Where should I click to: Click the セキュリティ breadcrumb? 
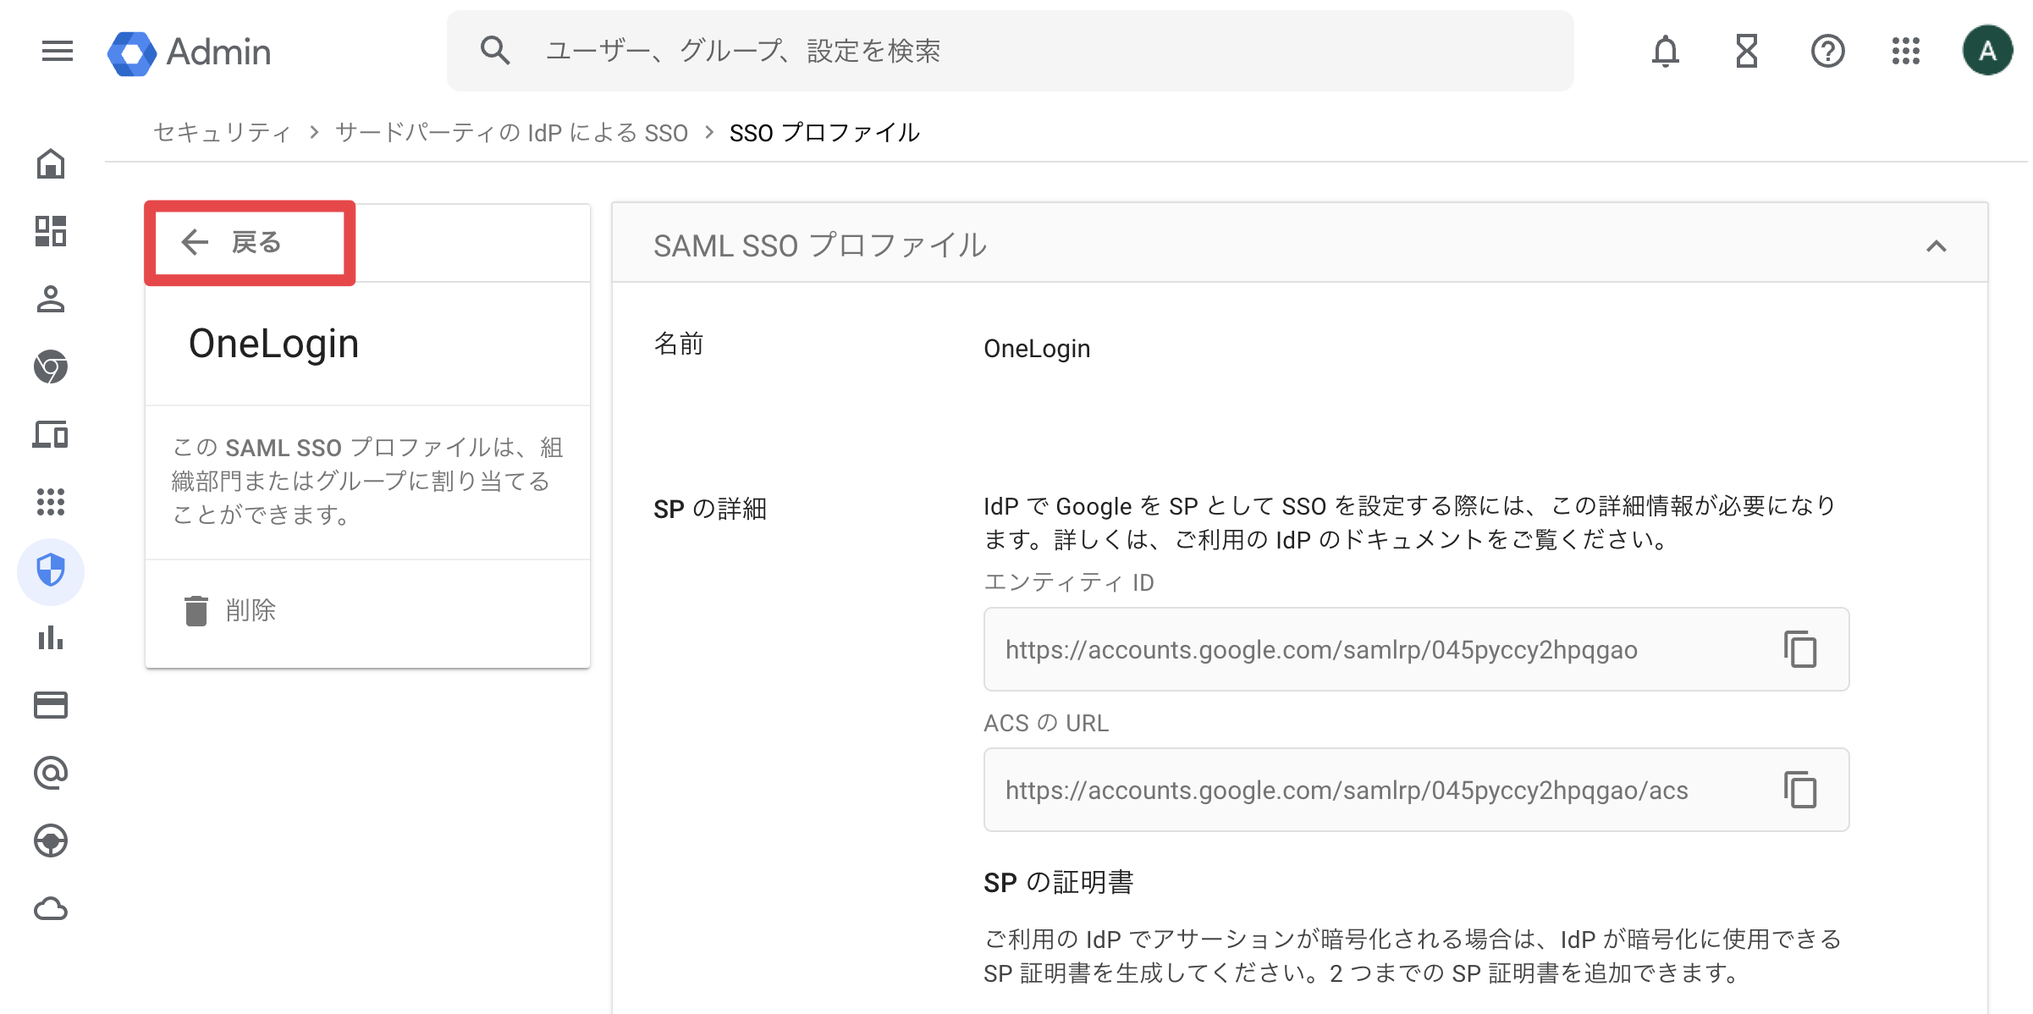point(223,133)
